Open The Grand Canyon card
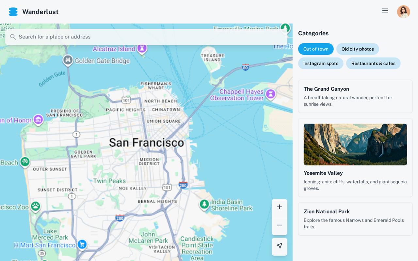Viewport: 418px width, 261px height. [x=355, y=96]
